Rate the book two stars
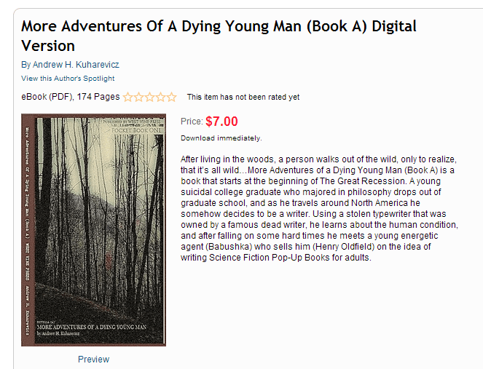Viewport: 483px width, 369px height. [x=139, y=97]
